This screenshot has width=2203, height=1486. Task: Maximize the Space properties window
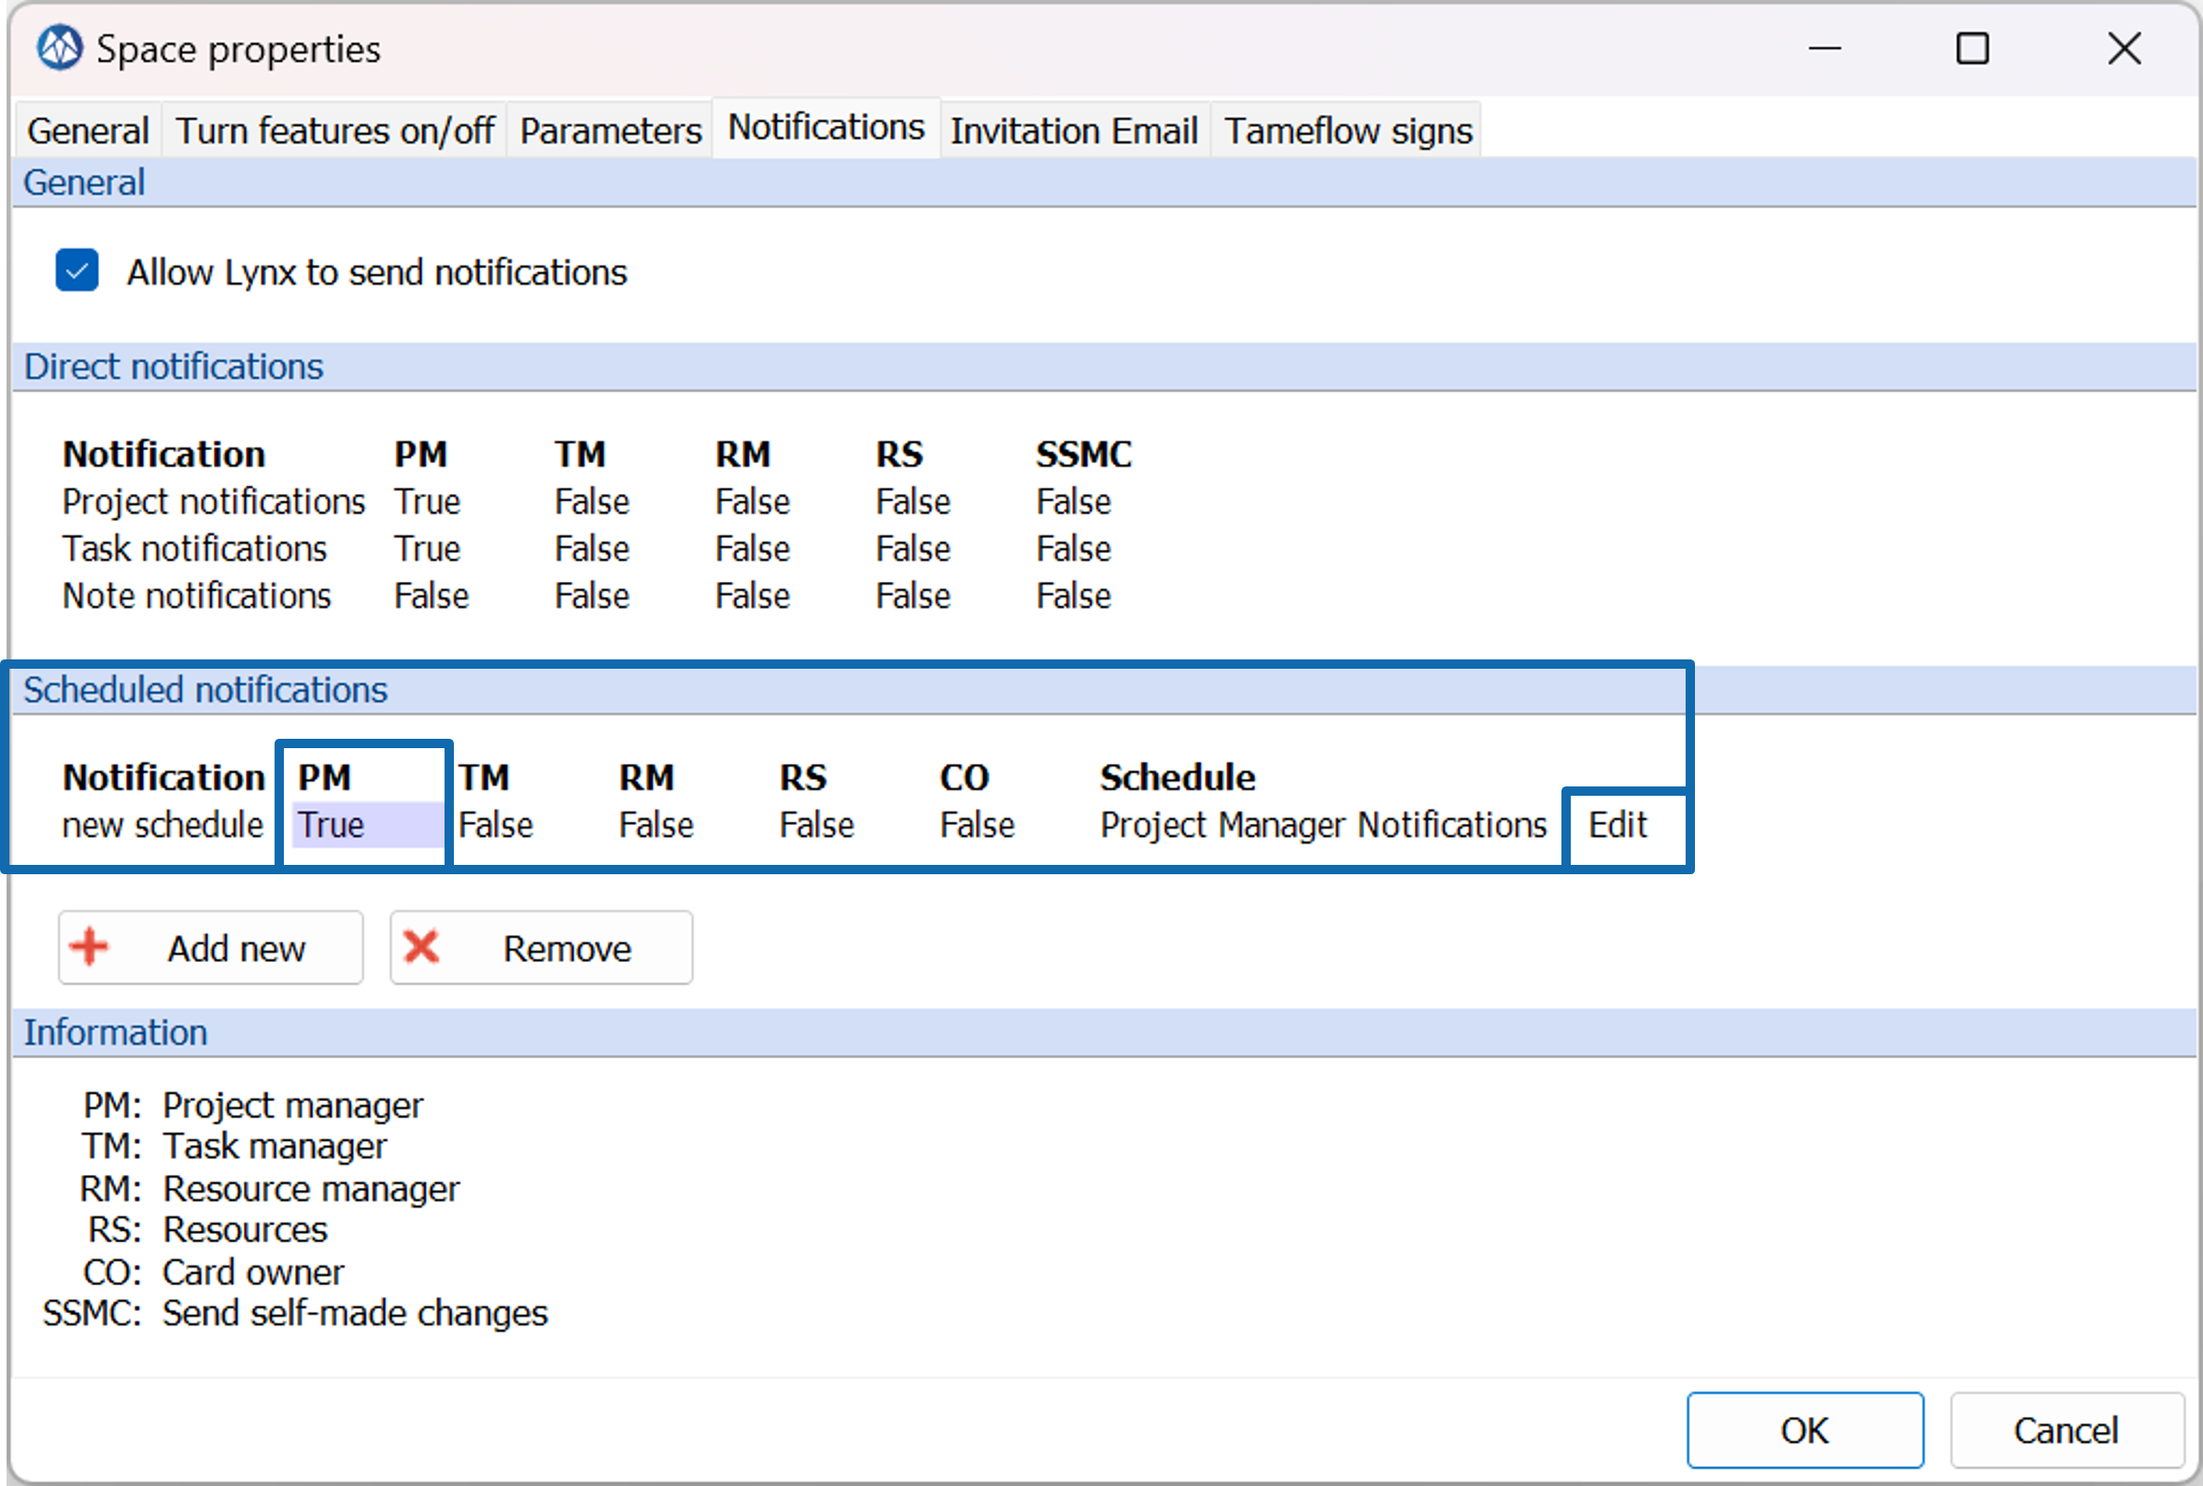point(1972,49)
